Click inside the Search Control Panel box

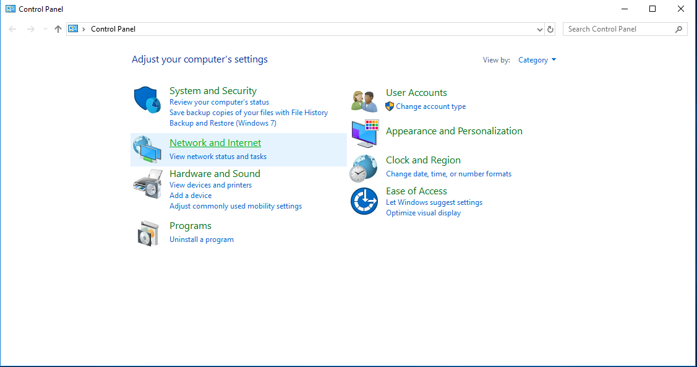tap(618, 28)
